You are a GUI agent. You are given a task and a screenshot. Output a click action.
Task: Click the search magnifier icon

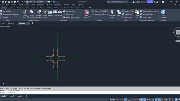coord(130,2)
